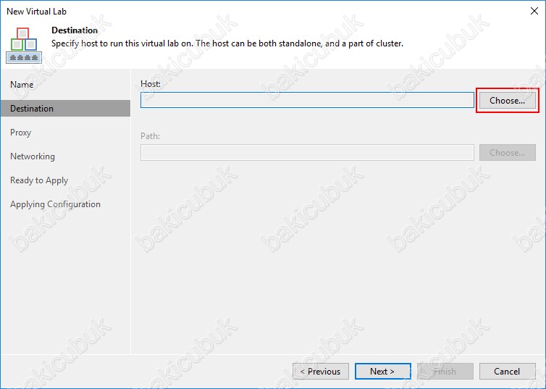
Task: Select the Destination wizard step
Action: coord(66,109)
